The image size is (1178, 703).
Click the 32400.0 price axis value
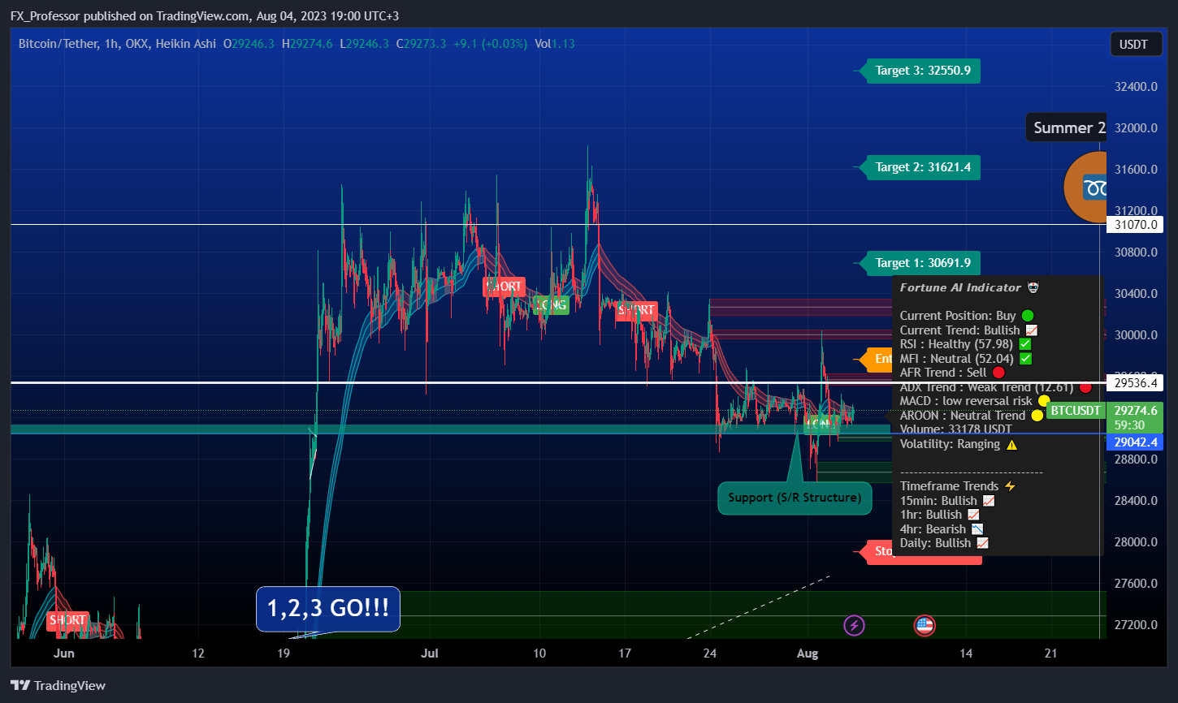click(x=1135, y=86)
